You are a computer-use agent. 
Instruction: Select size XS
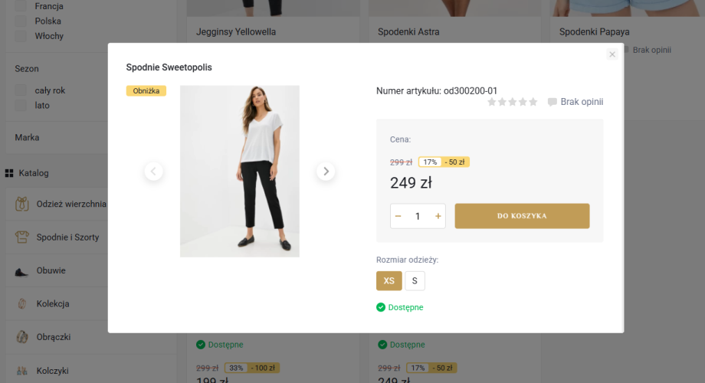coord(389,281)
